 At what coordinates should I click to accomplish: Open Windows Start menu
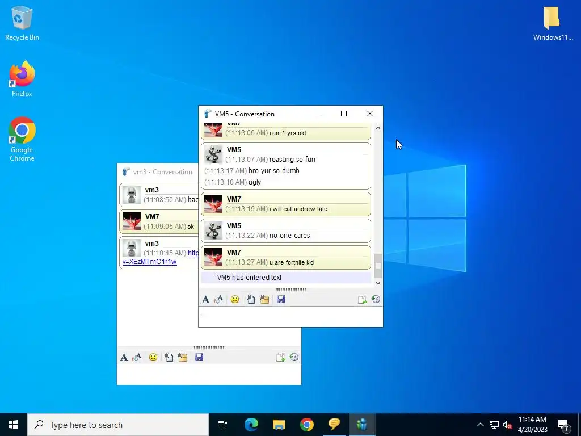[x=14, y=425]
